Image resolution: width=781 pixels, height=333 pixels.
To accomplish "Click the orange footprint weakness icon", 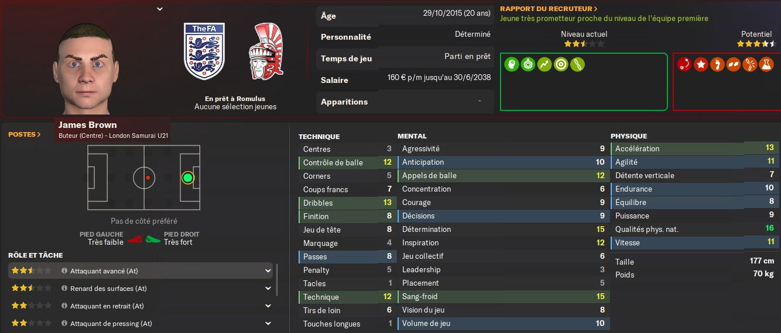I will pos(717,64).
